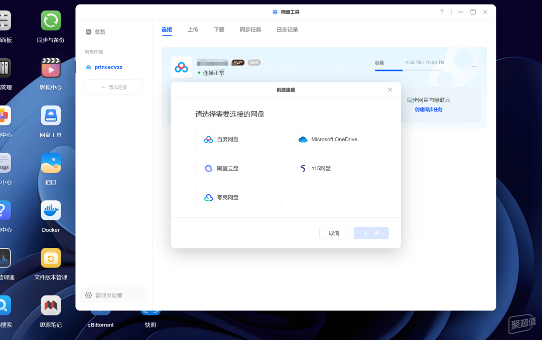
Task: Select the 115网盘 option
Action: tap(333, 168)
